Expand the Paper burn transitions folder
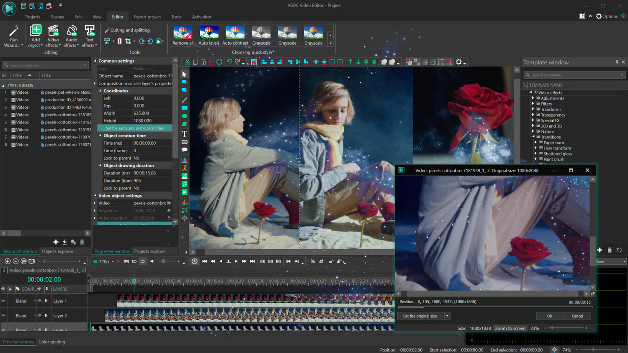Image resolution: width=628 pixels, height=353 pixels. click(535, 143)
